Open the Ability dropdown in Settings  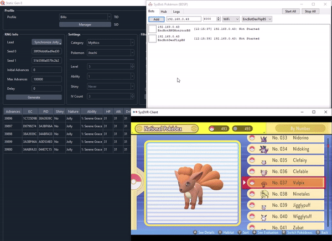(x=111, y=76)
